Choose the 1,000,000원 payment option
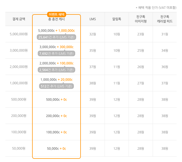The width and height of the screenshot is (182, 162). point(19,83)
